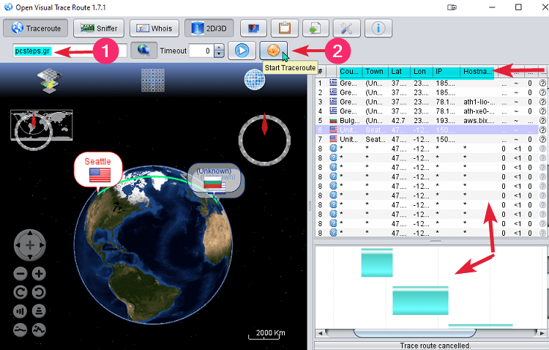Screen dimensions: 549x350
Task: Sort by the Cou... column header
Action: (x=349, y=72)
